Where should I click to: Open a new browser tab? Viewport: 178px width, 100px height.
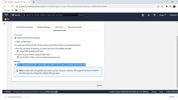34,2
